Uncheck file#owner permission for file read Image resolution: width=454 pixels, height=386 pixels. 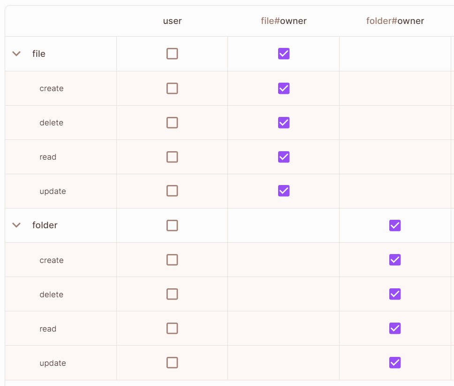pos(284,157)
